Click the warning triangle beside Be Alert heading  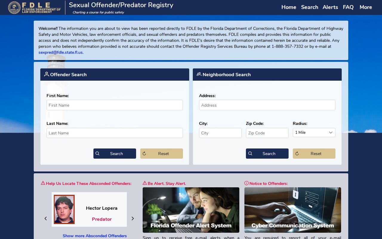pos(145,183)
